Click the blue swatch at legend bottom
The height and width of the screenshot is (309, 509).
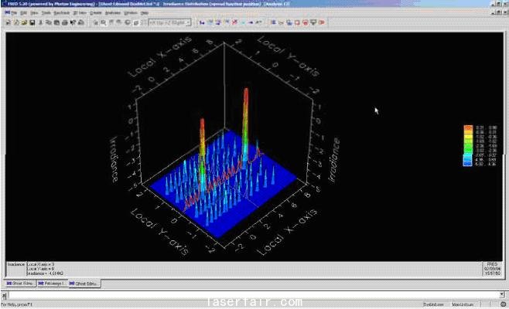(467, 163)
